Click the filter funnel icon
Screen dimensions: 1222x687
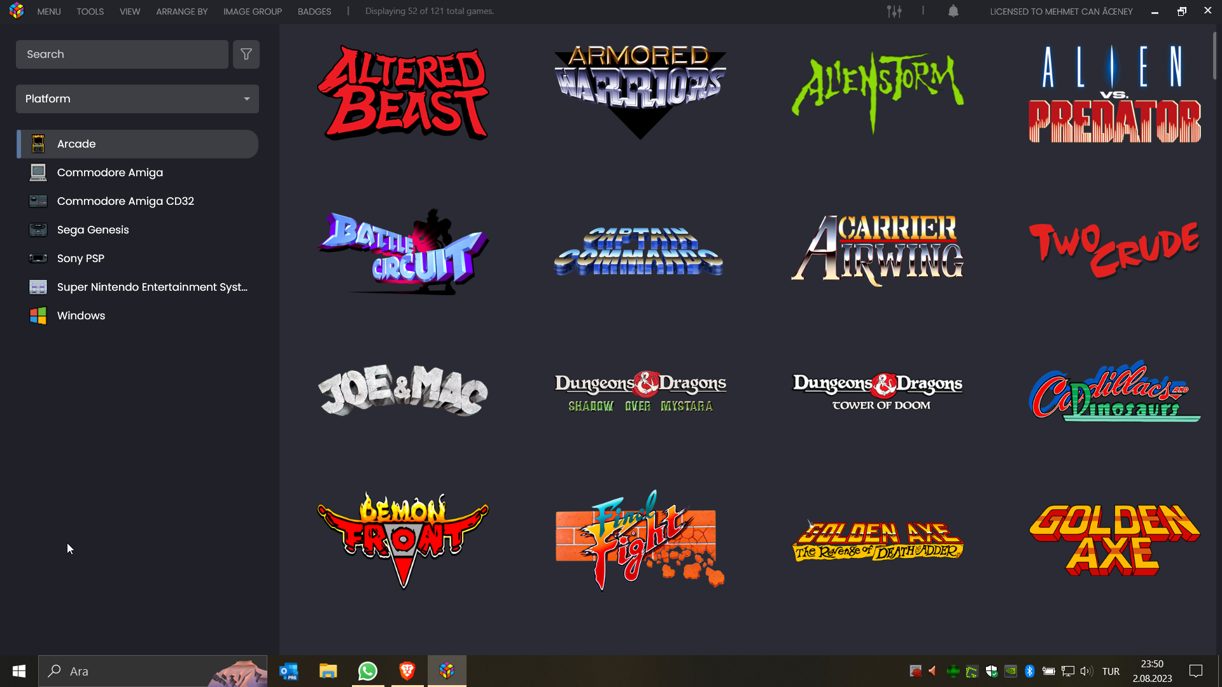click(x=246, y=54)
